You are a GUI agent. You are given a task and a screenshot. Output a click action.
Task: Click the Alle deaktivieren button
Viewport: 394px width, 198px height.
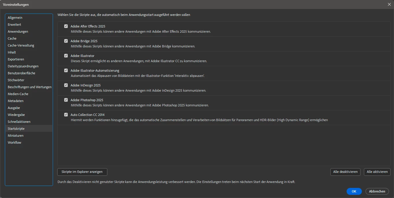tap(345, 172)
